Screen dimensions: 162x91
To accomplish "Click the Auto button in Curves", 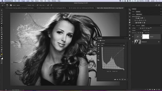I will 124,45.
